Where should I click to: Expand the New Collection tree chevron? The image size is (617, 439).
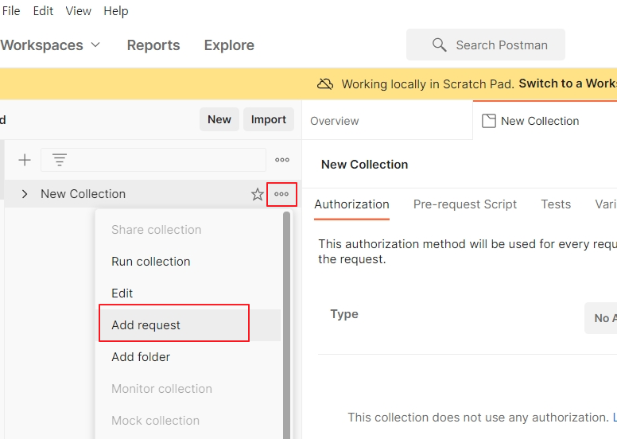tap(25, 194)
